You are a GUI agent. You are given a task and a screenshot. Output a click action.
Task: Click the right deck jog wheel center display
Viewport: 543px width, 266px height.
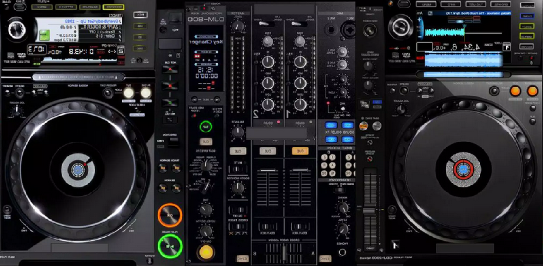pos(463,170)
